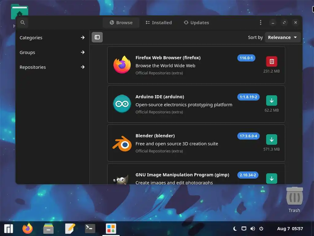Click 'Browse the World Wide Web' description
314x236 pixels.
tap(165, 66)
